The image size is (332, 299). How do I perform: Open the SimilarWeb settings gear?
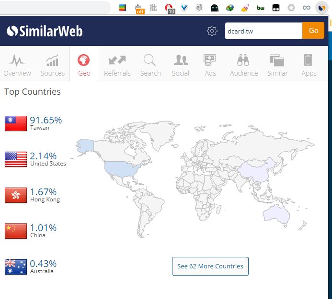point(212,31)
